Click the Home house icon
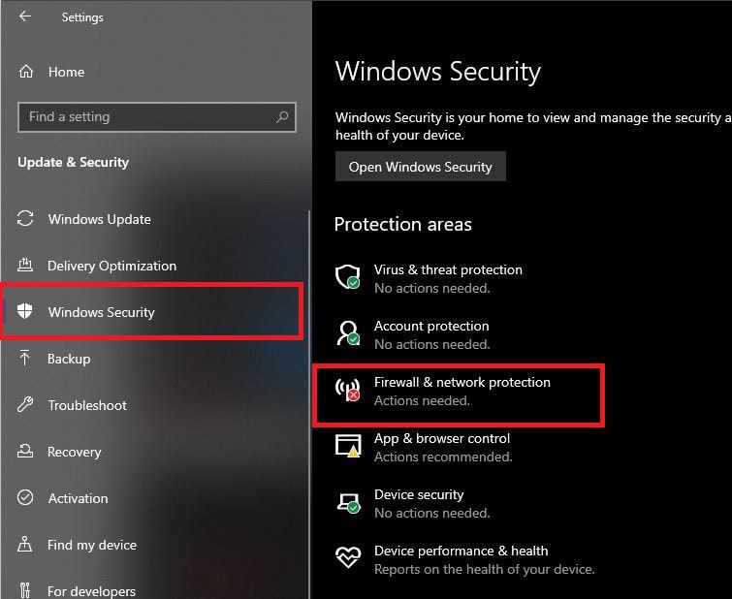Screen dimensions: 732x599 click(26, 72)
